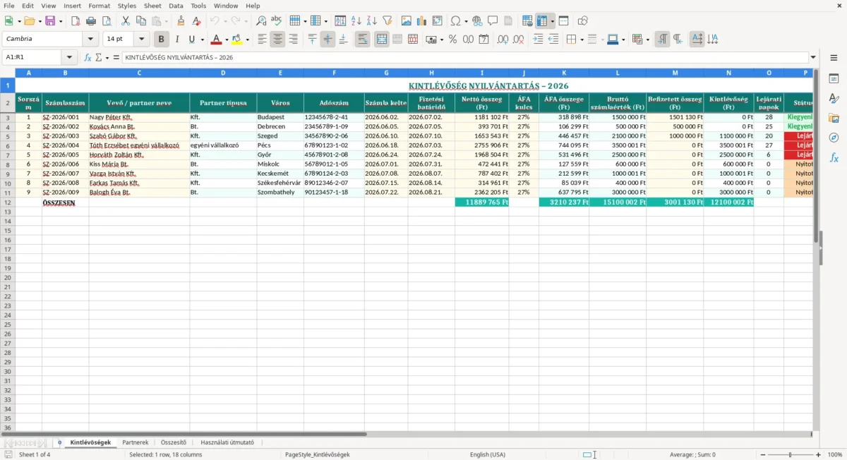Viewport: 847px width, 460px height.
Task: Open Find and Replace
Action: coord(261,21)
